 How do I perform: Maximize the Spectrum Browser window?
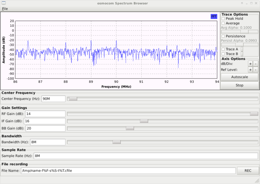coord(251,3)
